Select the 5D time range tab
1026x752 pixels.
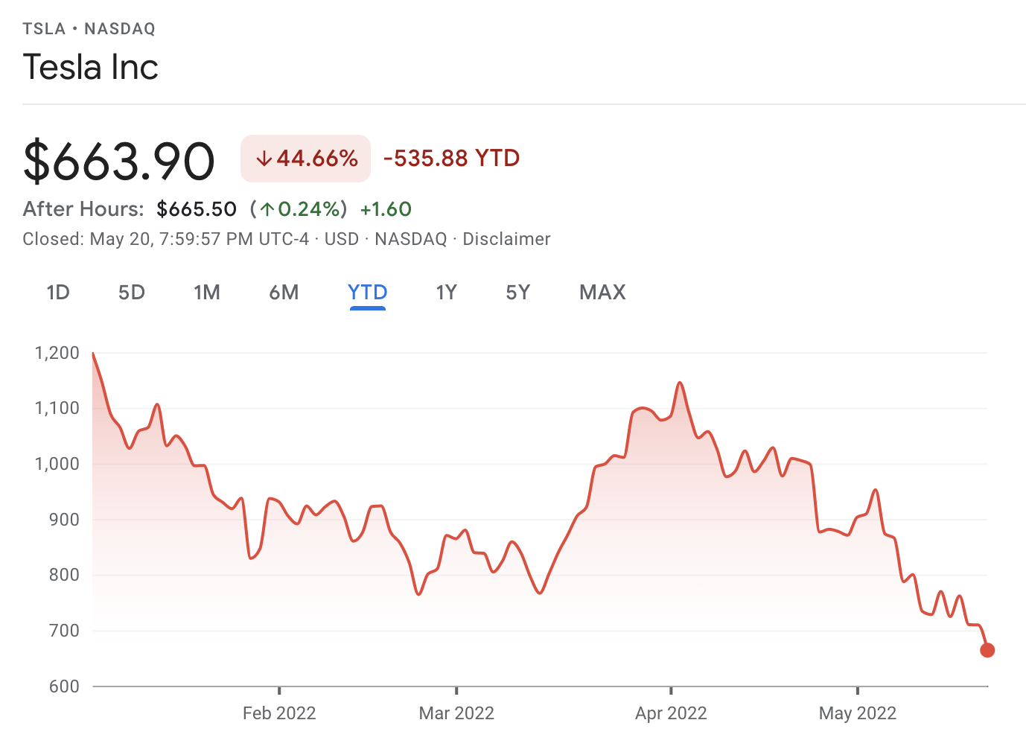click(132, 293)
